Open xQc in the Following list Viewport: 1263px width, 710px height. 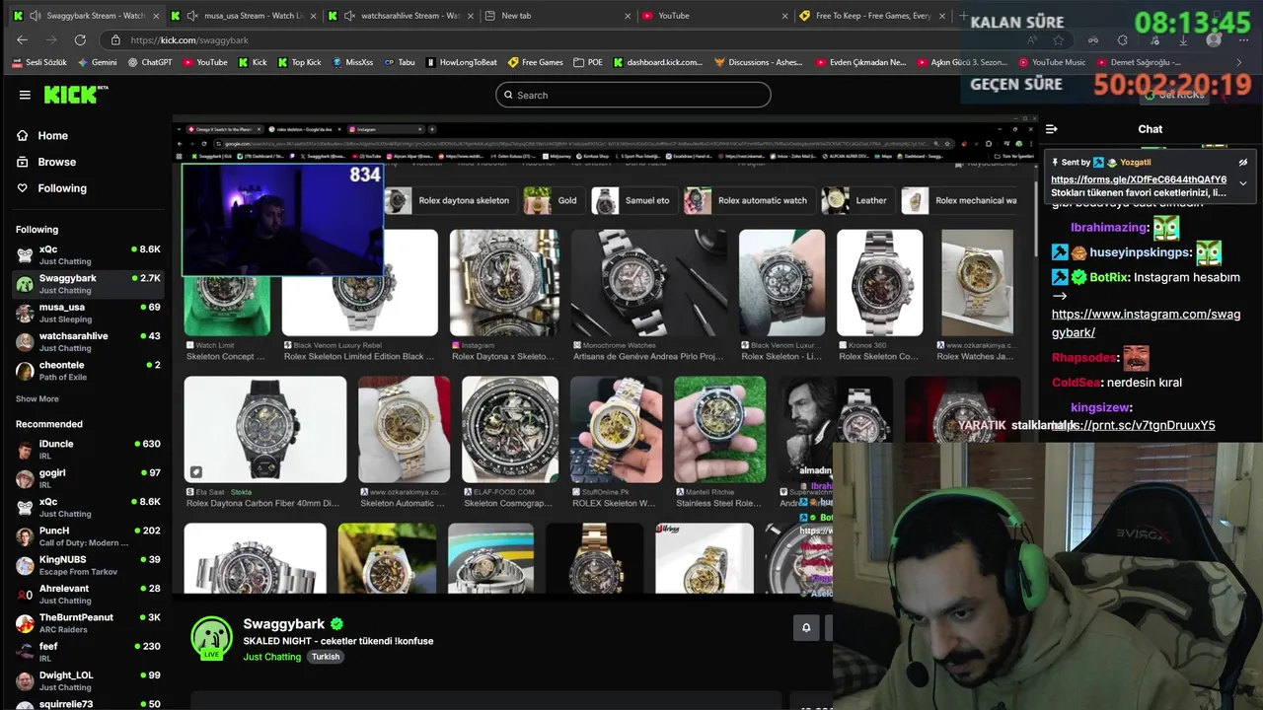click(86, 254)
